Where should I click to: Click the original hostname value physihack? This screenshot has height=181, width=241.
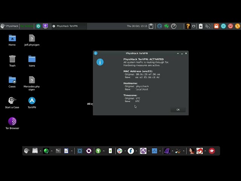(142, 86)
